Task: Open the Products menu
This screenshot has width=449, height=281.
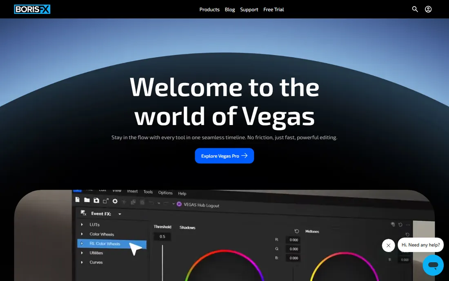Action: pyautogui.click(x=209, y=9)
